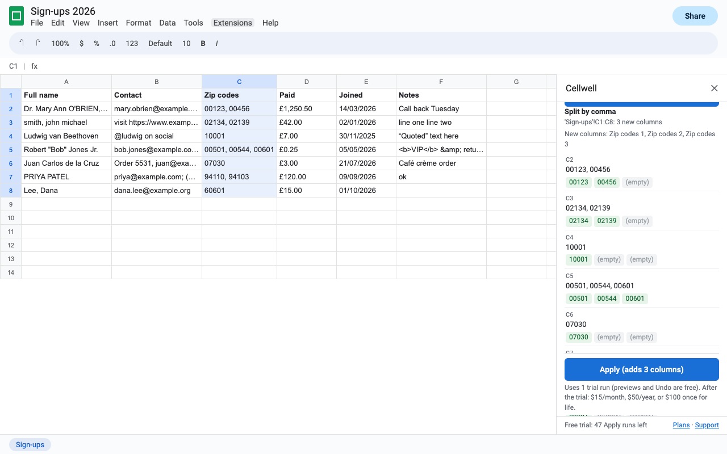Select column A header
Viewport: 727px width, 454px height.
pos(66,82)
